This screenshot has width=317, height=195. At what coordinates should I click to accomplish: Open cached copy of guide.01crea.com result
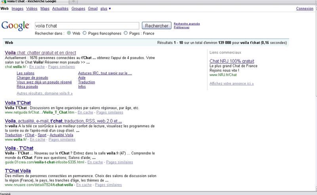point(95,162)
